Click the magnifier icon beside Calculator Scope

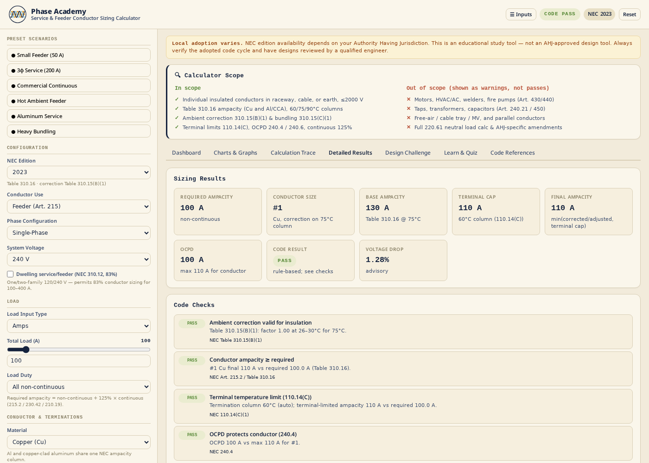click(x=178, y=75)
